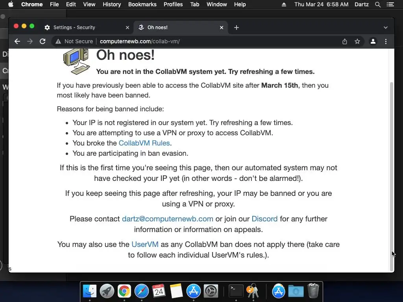Open the Trash in the Dock
The height and width of the screenshot is (302, 403).
(x=313, y=291)
